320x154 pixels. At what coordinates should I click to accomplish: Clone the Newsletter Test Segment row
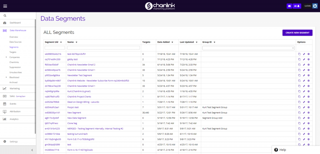[x=299, y=75]
